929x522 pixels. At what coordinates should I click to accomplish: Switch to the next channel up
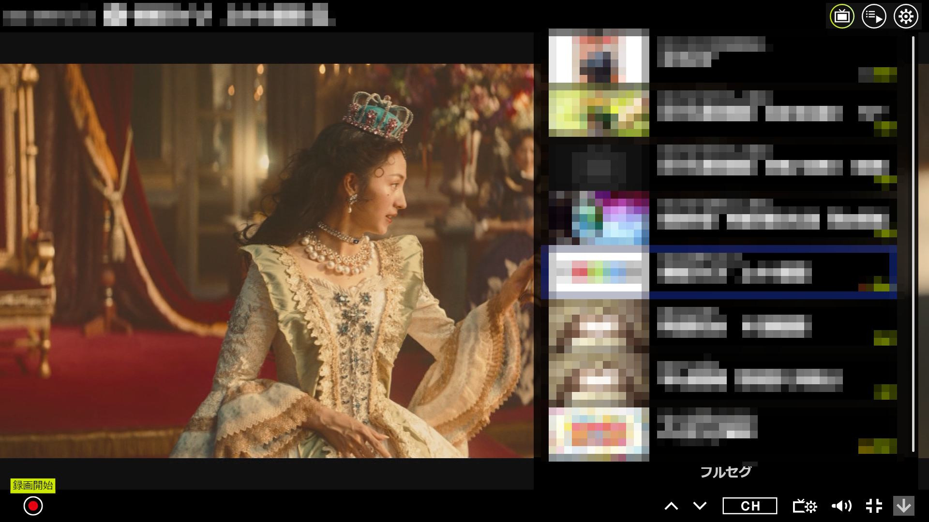point(671,506)
